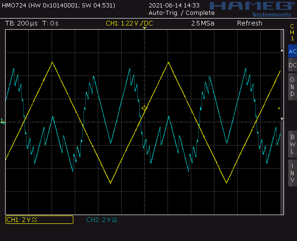Click the yellow trigger level dot near right edge
Screen dimensions: 297x241
279,108
